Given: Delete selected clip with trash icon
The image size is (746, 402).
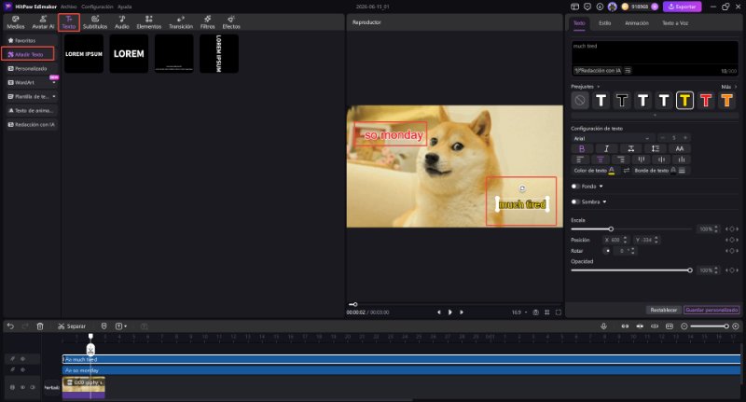Looking at the screenshot, I should 40,326.
